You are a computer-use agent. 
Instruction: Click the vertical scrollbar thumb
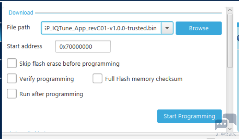tap(230, 41)
